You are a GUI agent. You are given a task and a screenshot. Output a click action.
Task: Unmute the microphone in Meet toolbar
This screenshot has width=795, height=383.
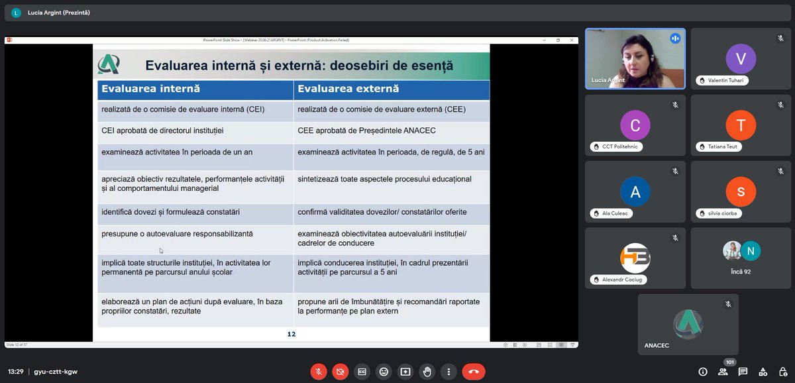pyautogui.click(x=319, y=372)
